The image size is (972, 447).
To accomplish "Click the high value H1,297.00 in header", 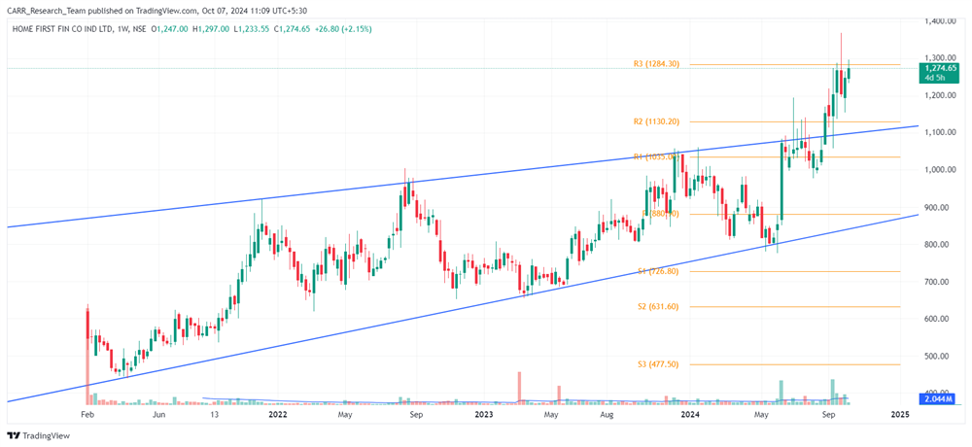I will (x=213, y=29).
